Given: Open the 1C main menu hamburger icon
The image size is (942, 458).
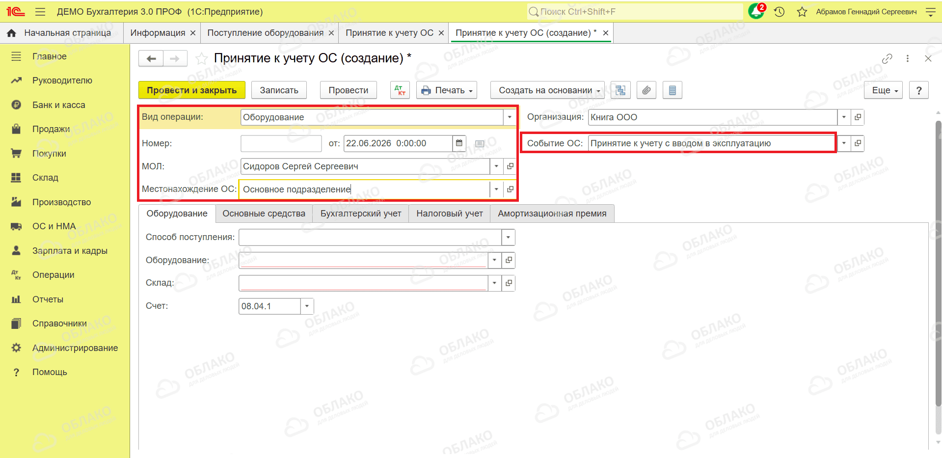Looking at the screenshot, I should tap(40, 12).
